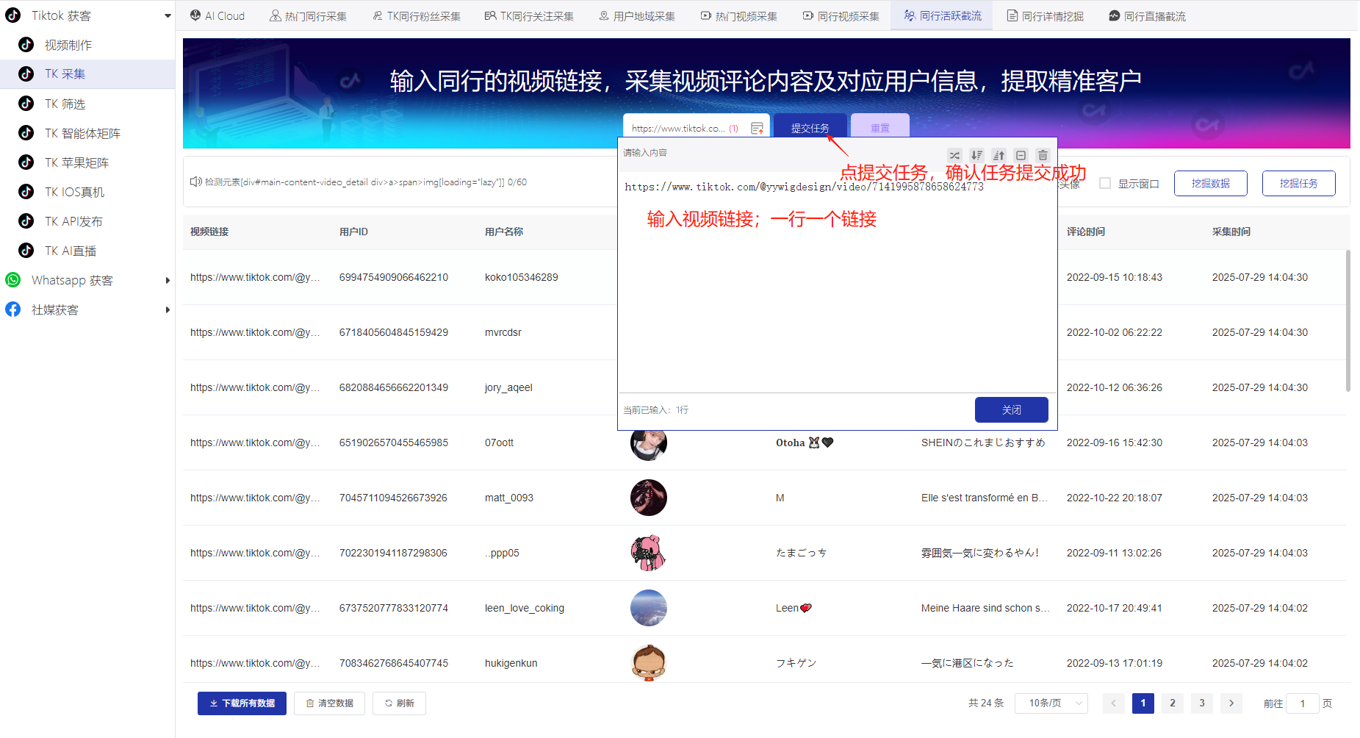Click the shuffle/randomize lines icon in dialog

pos(954,155)
